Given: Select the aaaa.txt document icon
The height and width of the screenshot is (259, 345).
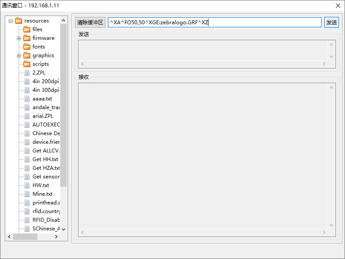Looking at the screenshot, I should (x=27, y=99).
